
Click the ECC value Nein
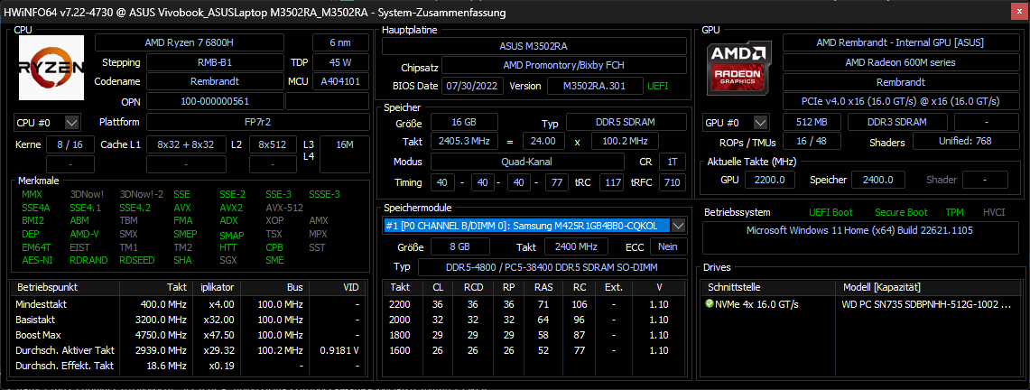(x=669, y=246)
